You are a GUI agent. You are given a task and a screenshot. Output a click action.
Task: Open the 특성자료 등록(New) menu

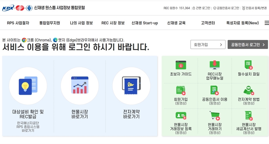click(x=242, y=23)
